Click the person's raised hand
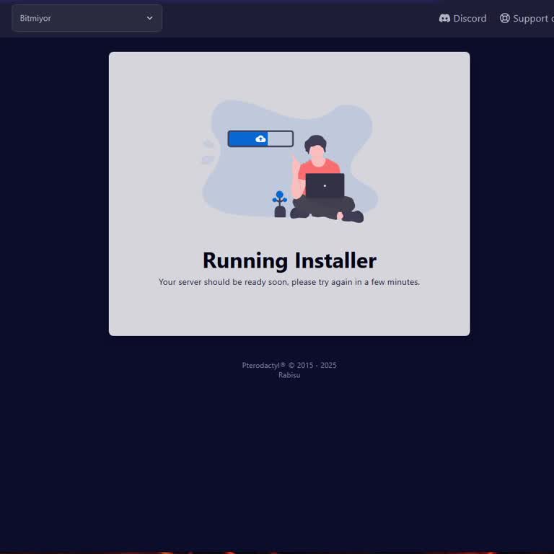This screenshot has height=554, width=554. click(x=294, y=164)
